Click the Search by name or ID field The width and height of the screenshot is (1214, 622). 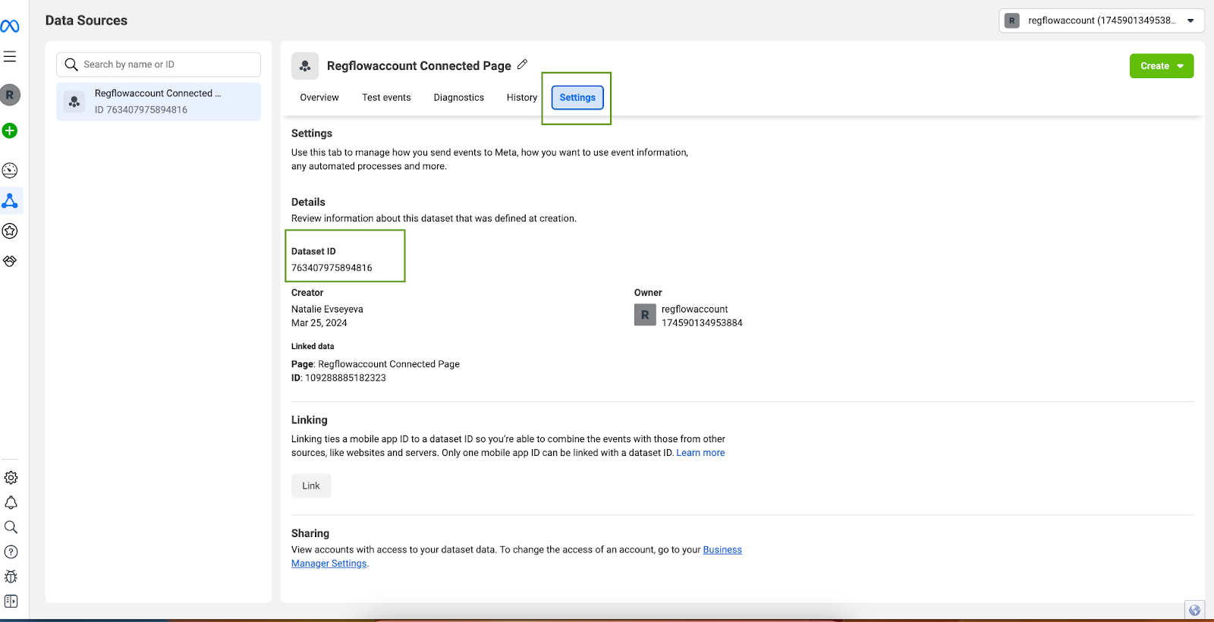159,64
